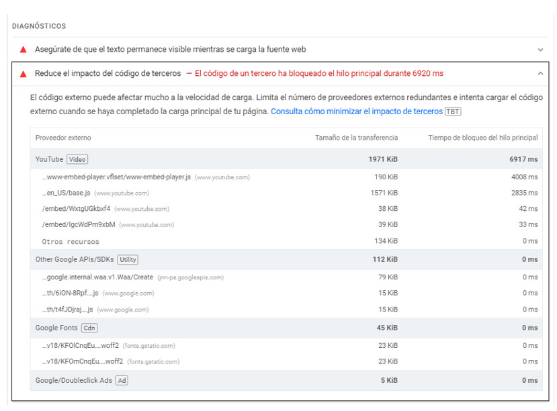Click the 45 KiB transfer size value
Screen dimensions: 557x411
[387, 328]
